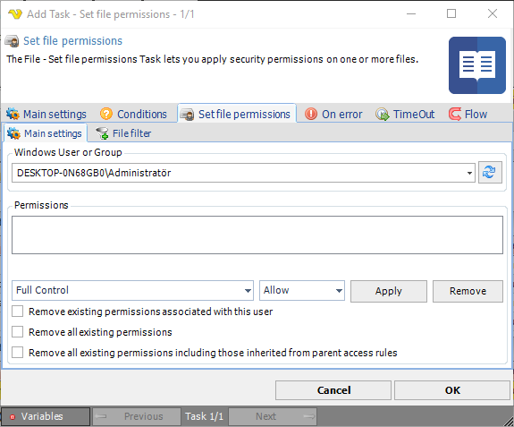Open the Variables panel button
Screen dimensions: 514x427
point(46,416)
